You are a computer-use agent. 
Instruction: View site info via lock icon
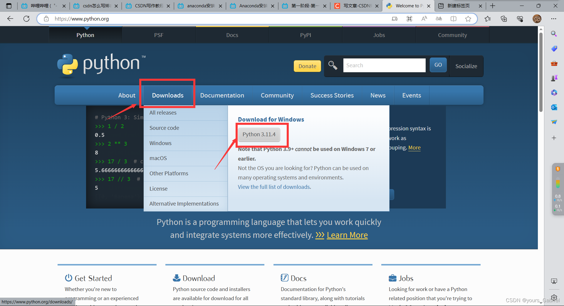[46, 19]
